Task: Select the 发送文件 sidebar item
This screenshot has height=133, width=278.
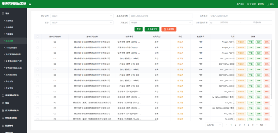Action: point(13,41)
